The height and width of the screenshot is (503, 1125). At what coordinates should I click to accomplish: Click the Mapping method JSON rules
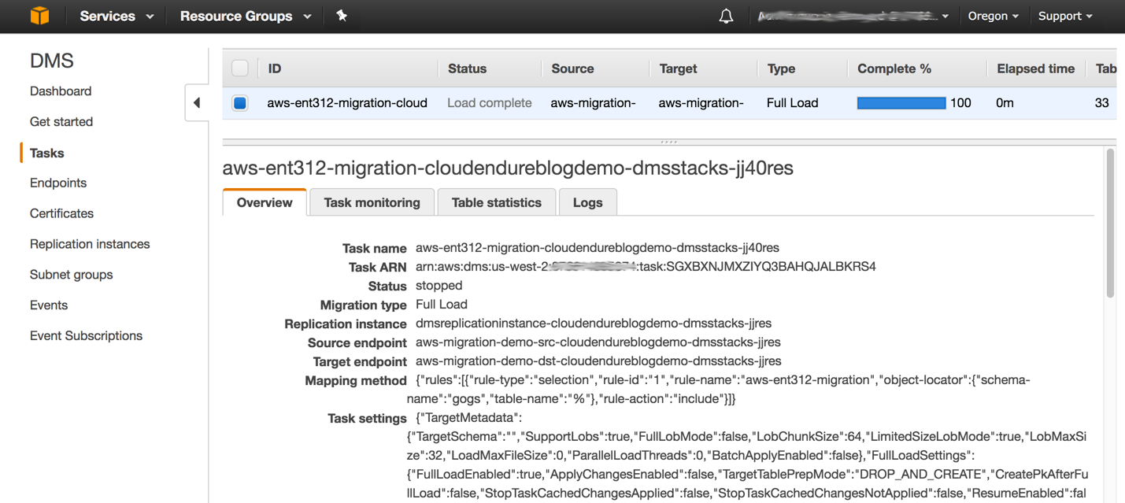(x=718, y=390)
